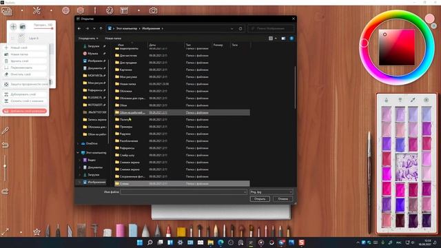Sort the file list by the Размер column header
Viewport: 441px width, 248px height.
point(218,45)
